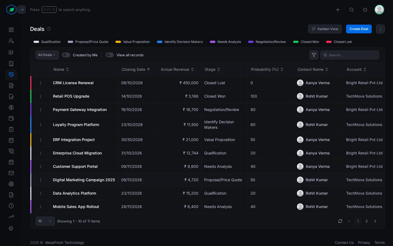Open the user profile avatar

point(379,10)
